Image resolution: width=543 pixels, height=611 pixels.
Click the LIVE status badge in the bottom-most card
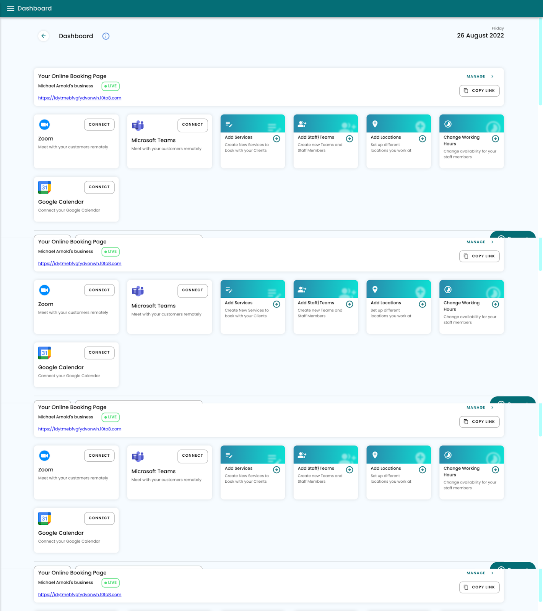pos(111,583)
